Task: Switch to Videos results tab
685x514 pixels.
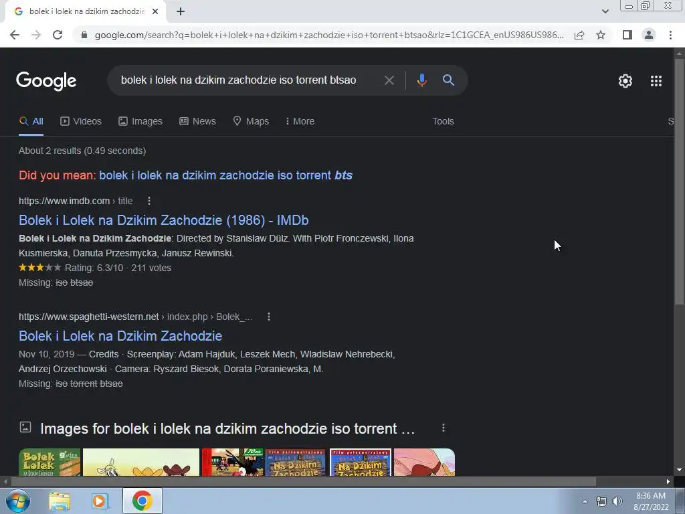Action: [x=81, y=122]
